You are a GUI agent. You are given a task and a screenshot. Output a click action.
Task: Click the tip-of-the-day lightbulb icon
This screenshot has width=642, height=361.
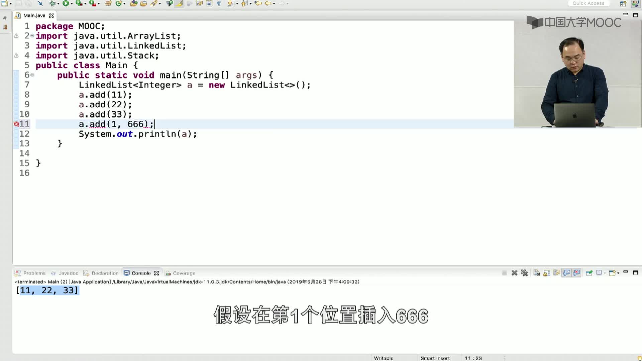click(639, 358)
